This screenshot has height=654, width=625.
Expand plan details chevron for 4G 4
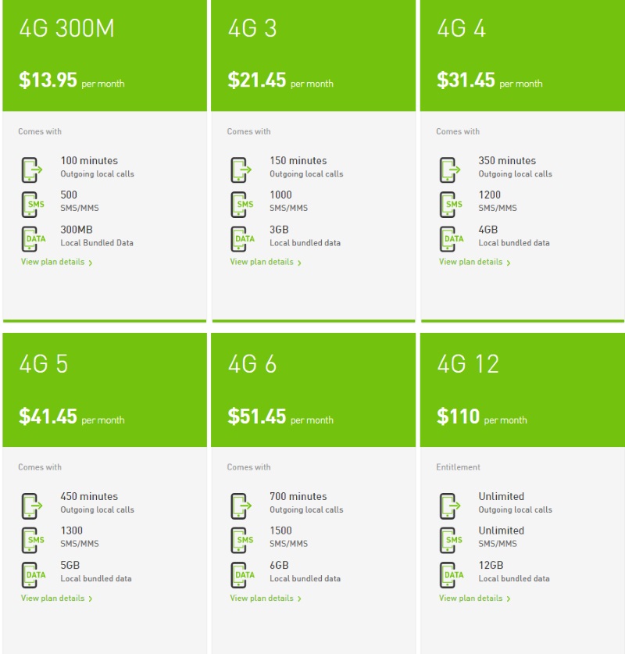[x=509, y=263]
